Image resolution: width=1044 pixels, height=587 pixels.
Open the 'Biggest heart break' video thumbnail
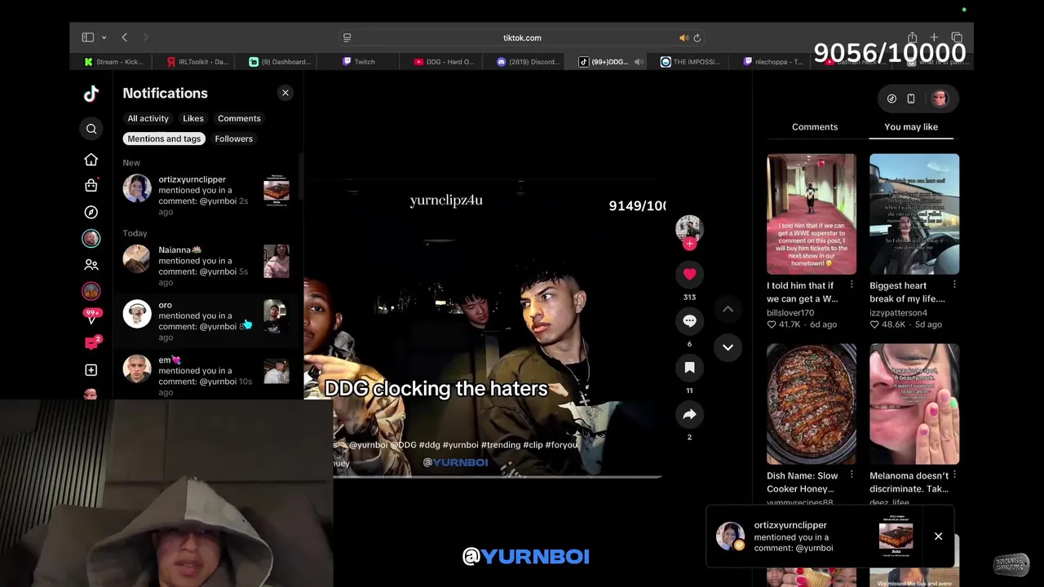click(x=914, y=214)
